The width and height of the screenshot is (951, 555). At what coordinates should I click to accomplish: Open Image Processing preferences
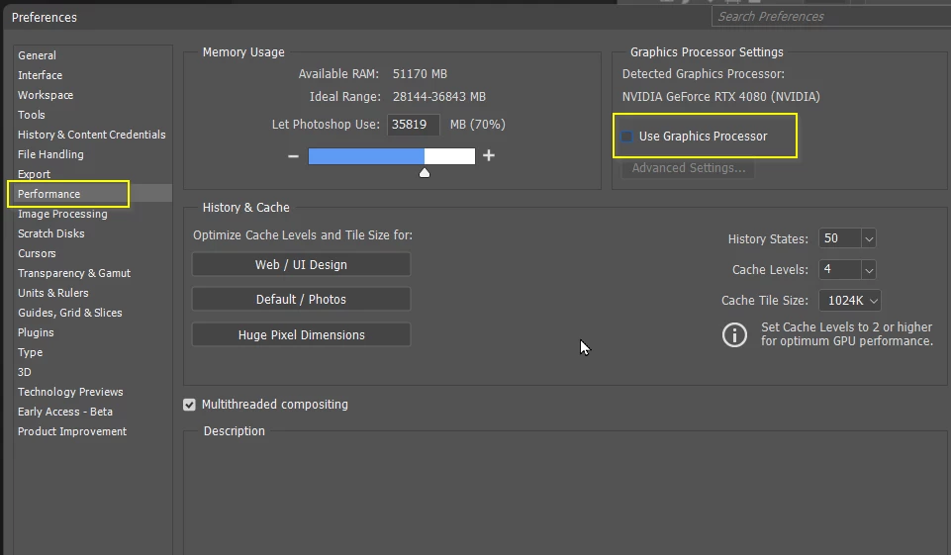coord(62,214)
